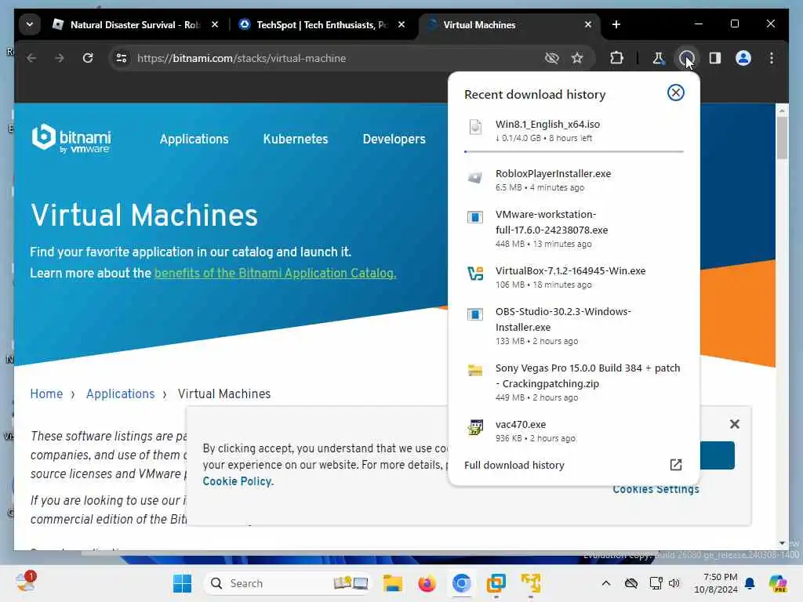Click the Downloads toolbar icon
This screenshot has height=602, width=803.
tap(686, 58)
